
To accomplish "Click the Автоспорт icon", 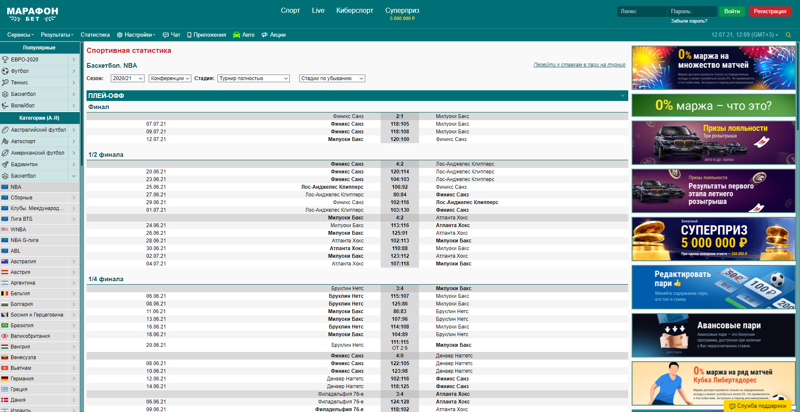I will (x=5, y=141).
